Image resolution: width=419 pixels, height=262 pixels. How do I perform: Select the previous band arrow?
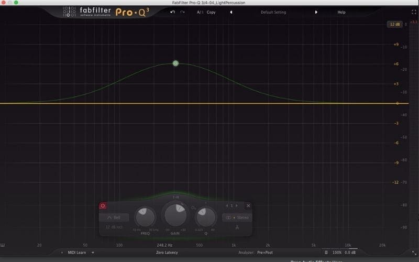227,205
